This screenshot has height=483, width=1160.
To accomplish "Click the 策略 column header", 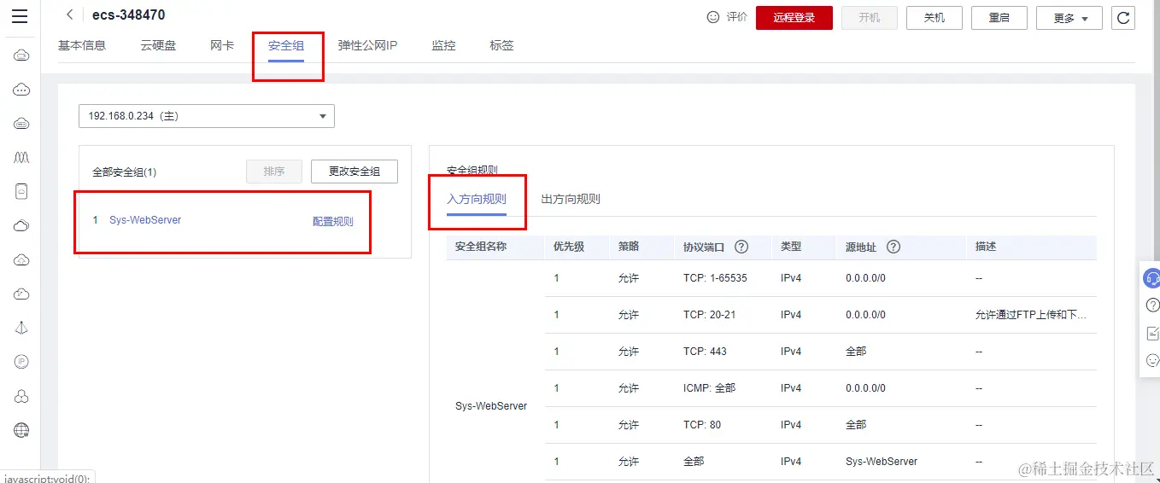I will coord(629,247).
